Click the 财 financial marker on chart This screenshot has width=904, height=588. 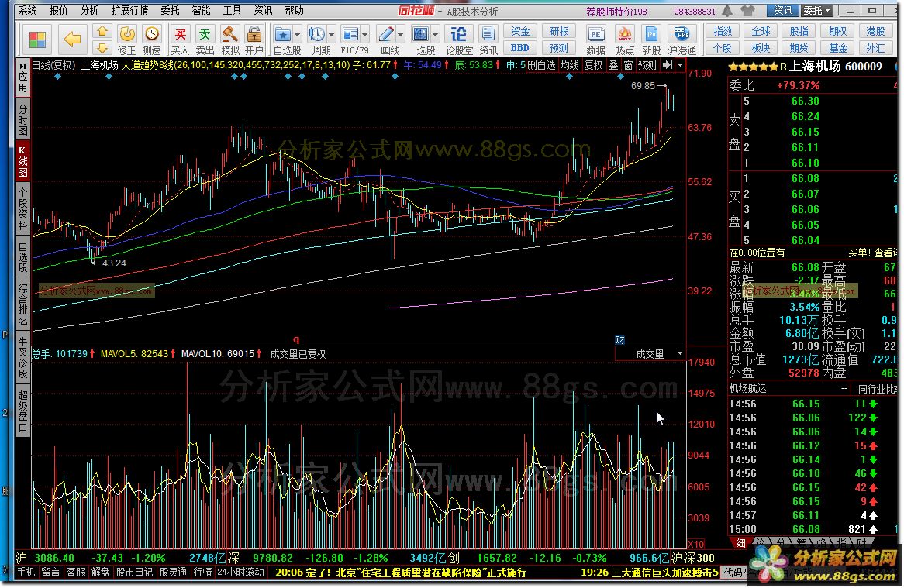(619, 339)
